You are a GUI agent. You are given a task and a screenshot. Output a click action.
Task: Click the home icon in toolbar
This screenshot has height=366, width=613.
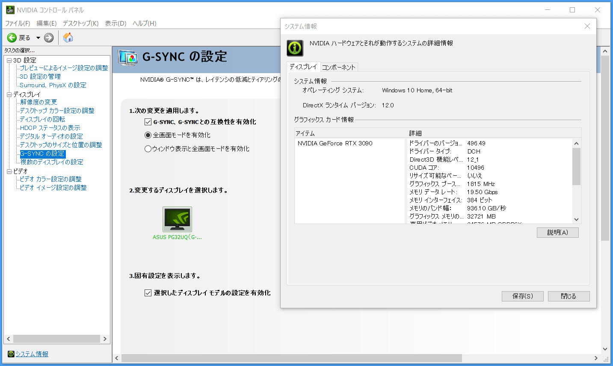[x=68, y=38]
